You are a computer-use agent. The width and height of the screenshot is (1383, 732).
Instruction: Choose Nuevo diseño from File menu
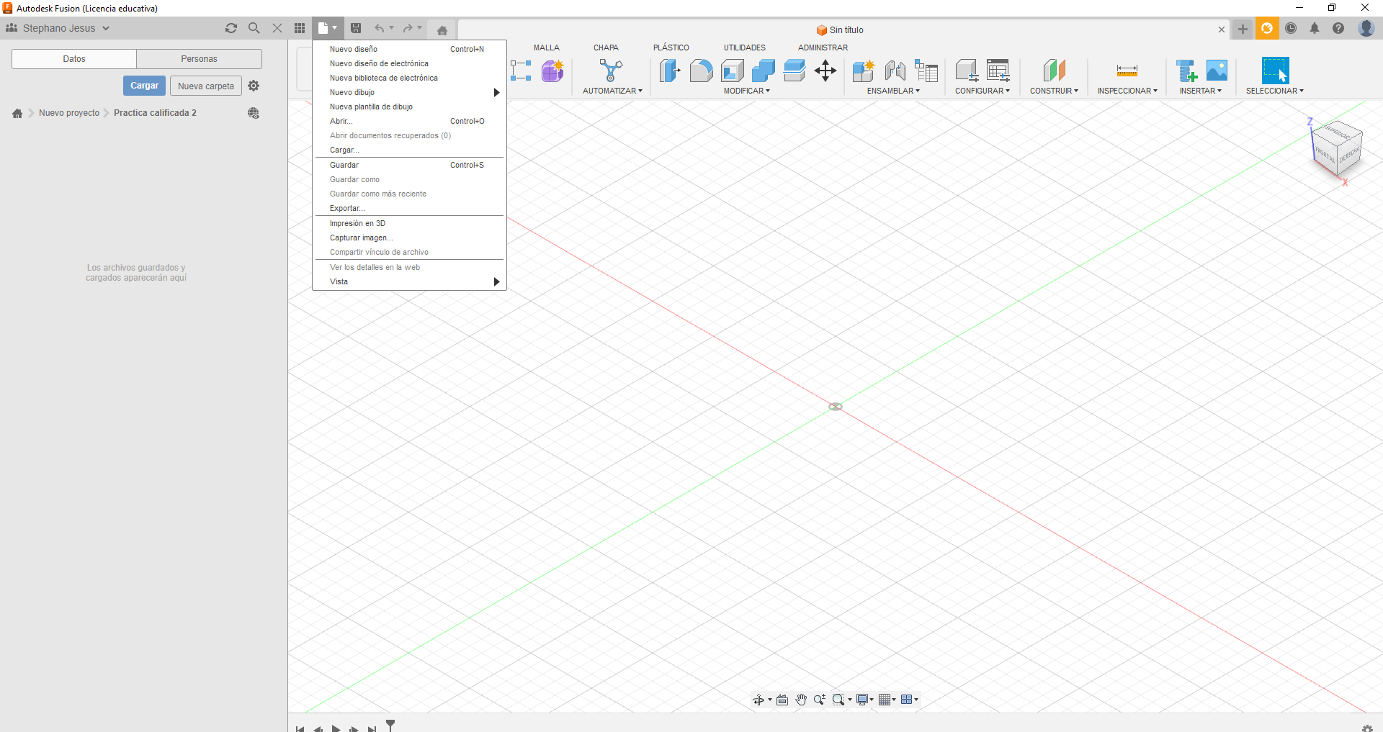pos(409,49)
